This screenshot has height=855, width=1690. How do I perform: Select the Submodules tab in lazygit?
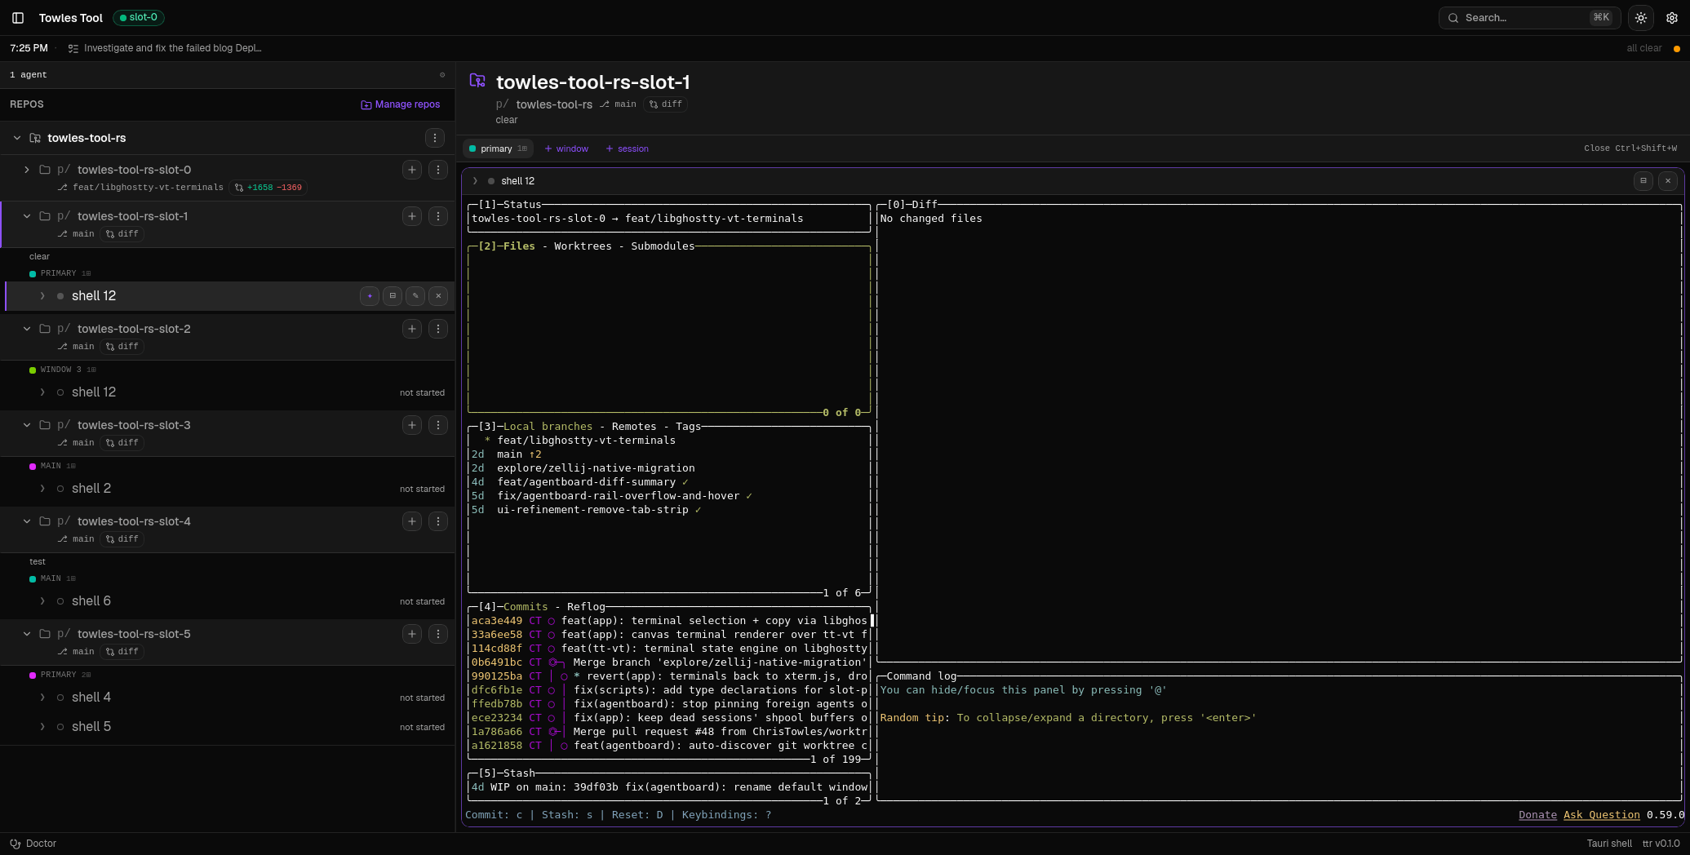pyautogui.click(x=663, y=246)
